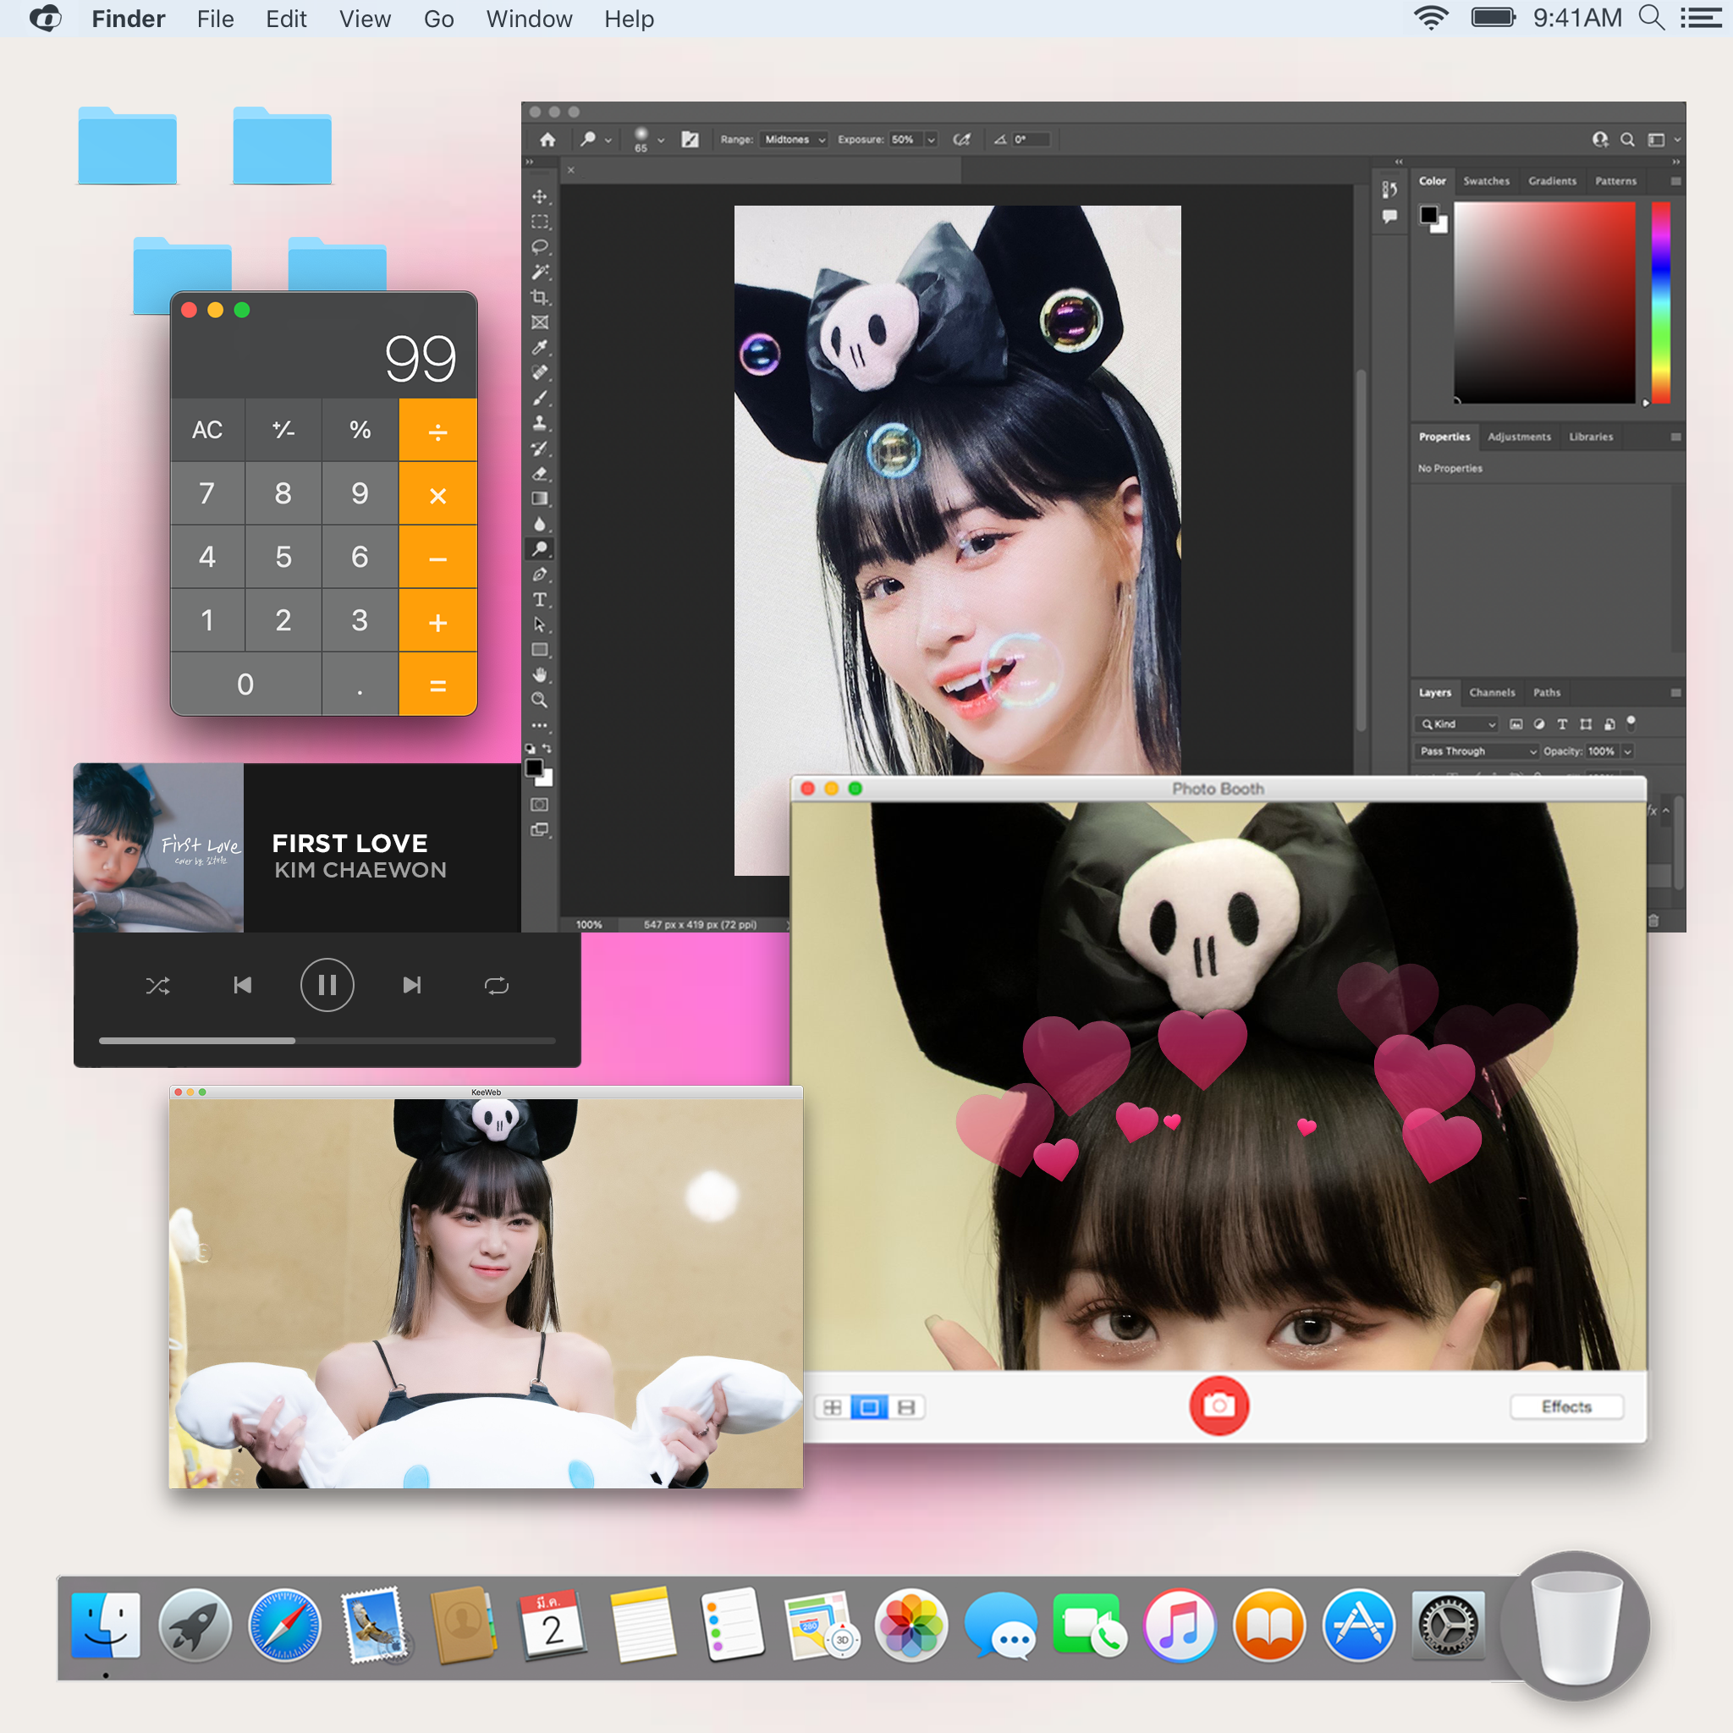Select the Lasso tool
The width and height of the screenshot is (1733, 1733).
point(539,247)
